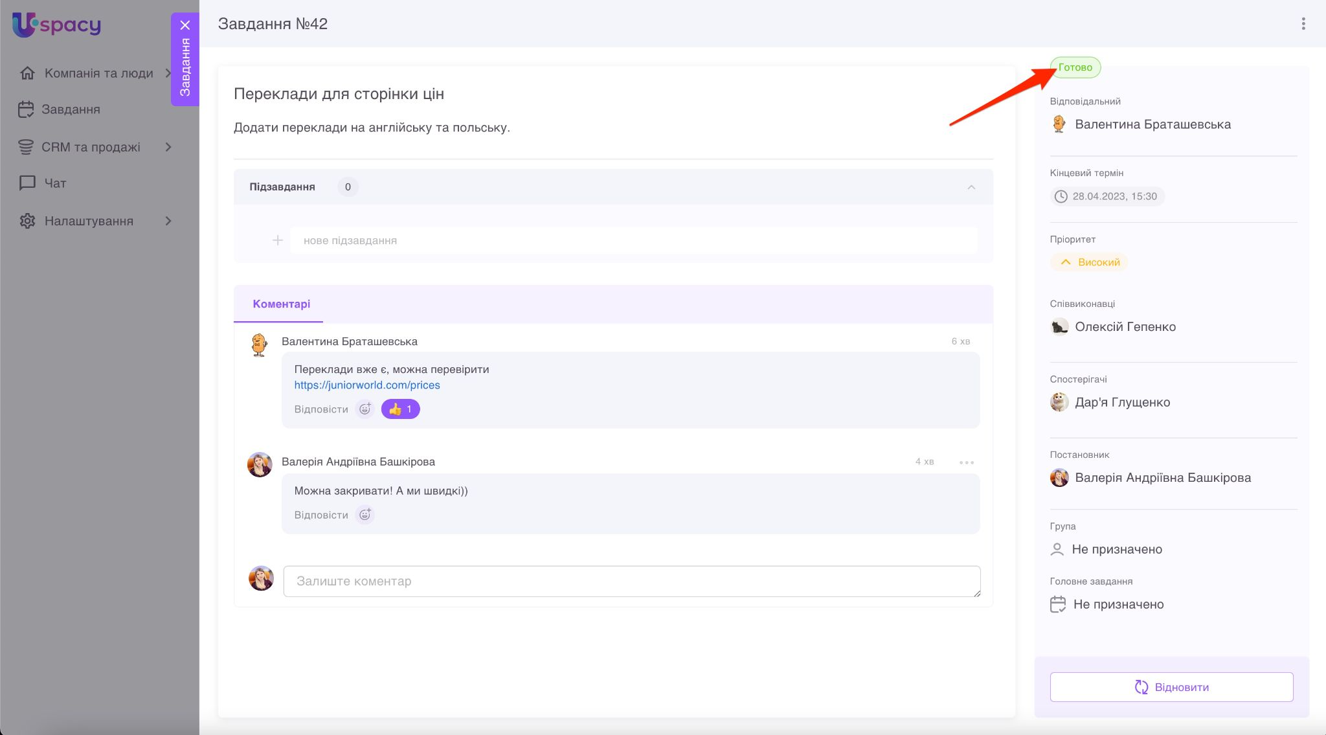Image resolution: width=1326 pixels, height=735 pixels.
Task: Click the Чат icon in the sidebar
Action: 27,183
